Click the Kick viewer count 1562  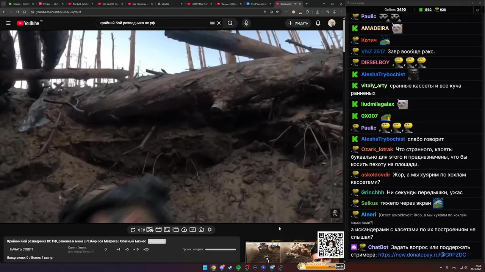point(425,10)
